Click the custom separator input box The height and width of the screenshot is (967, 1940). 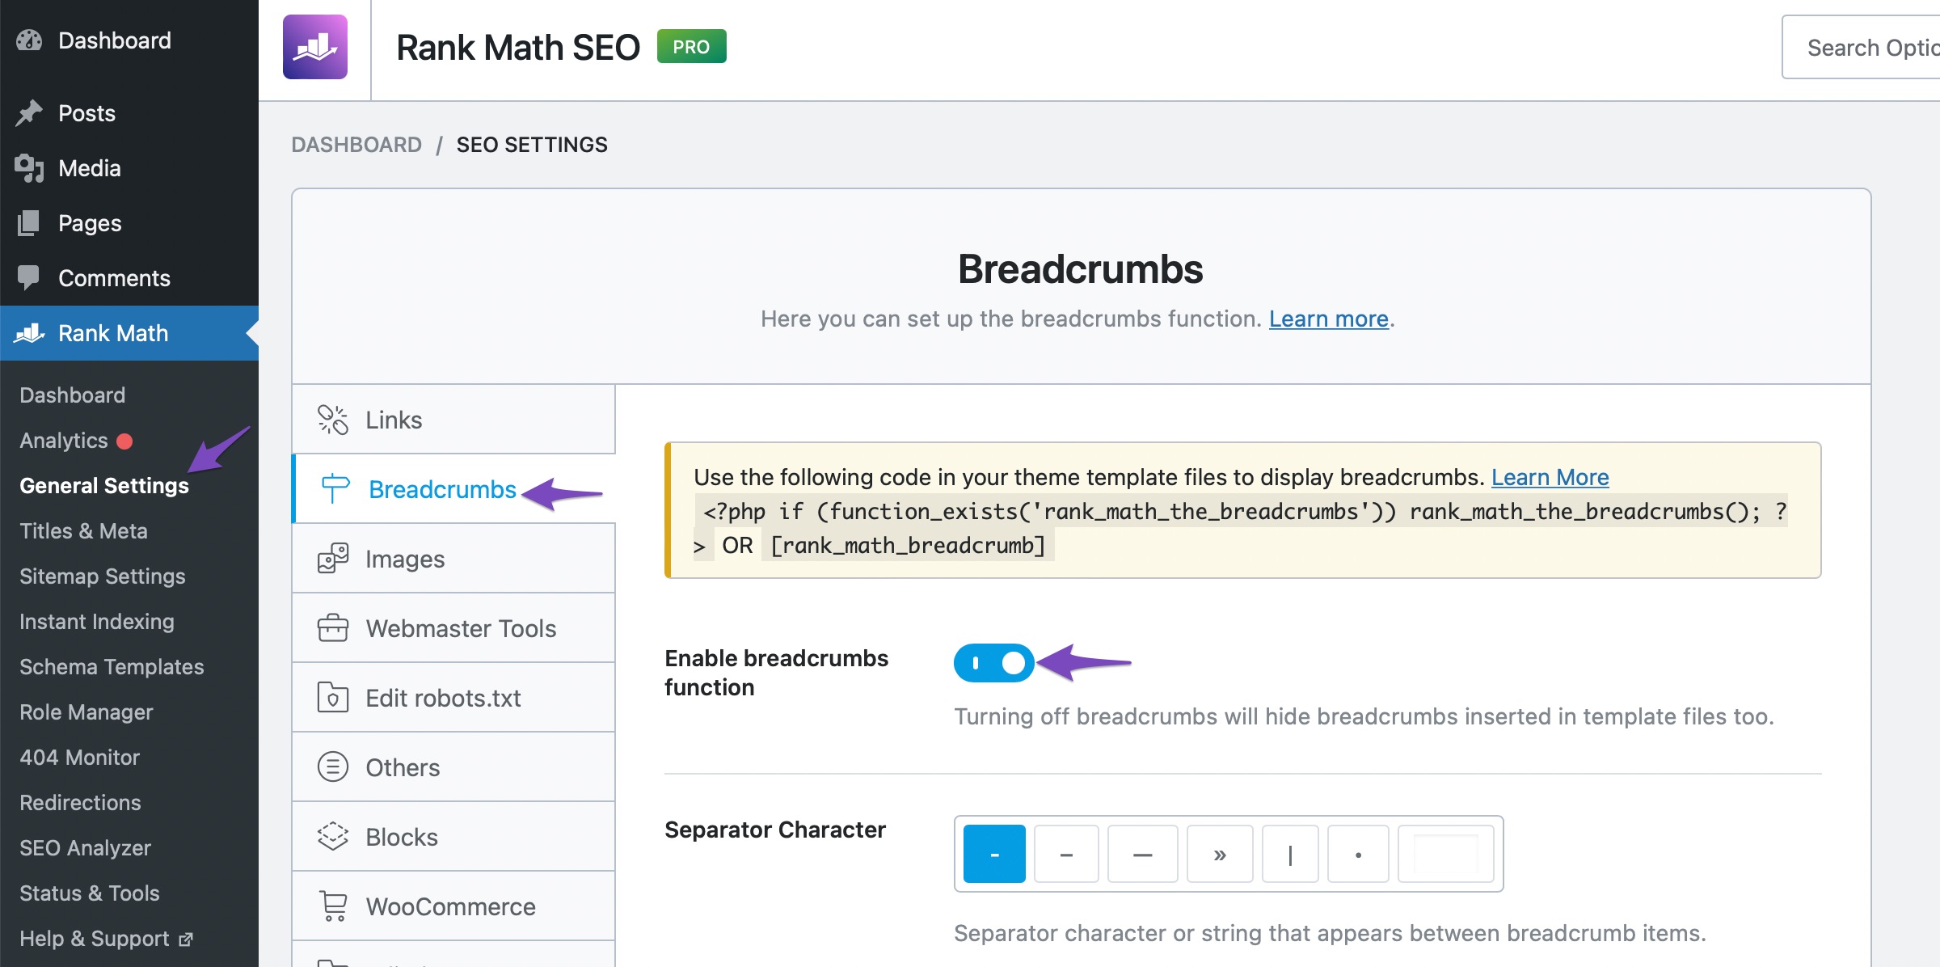1444,853
